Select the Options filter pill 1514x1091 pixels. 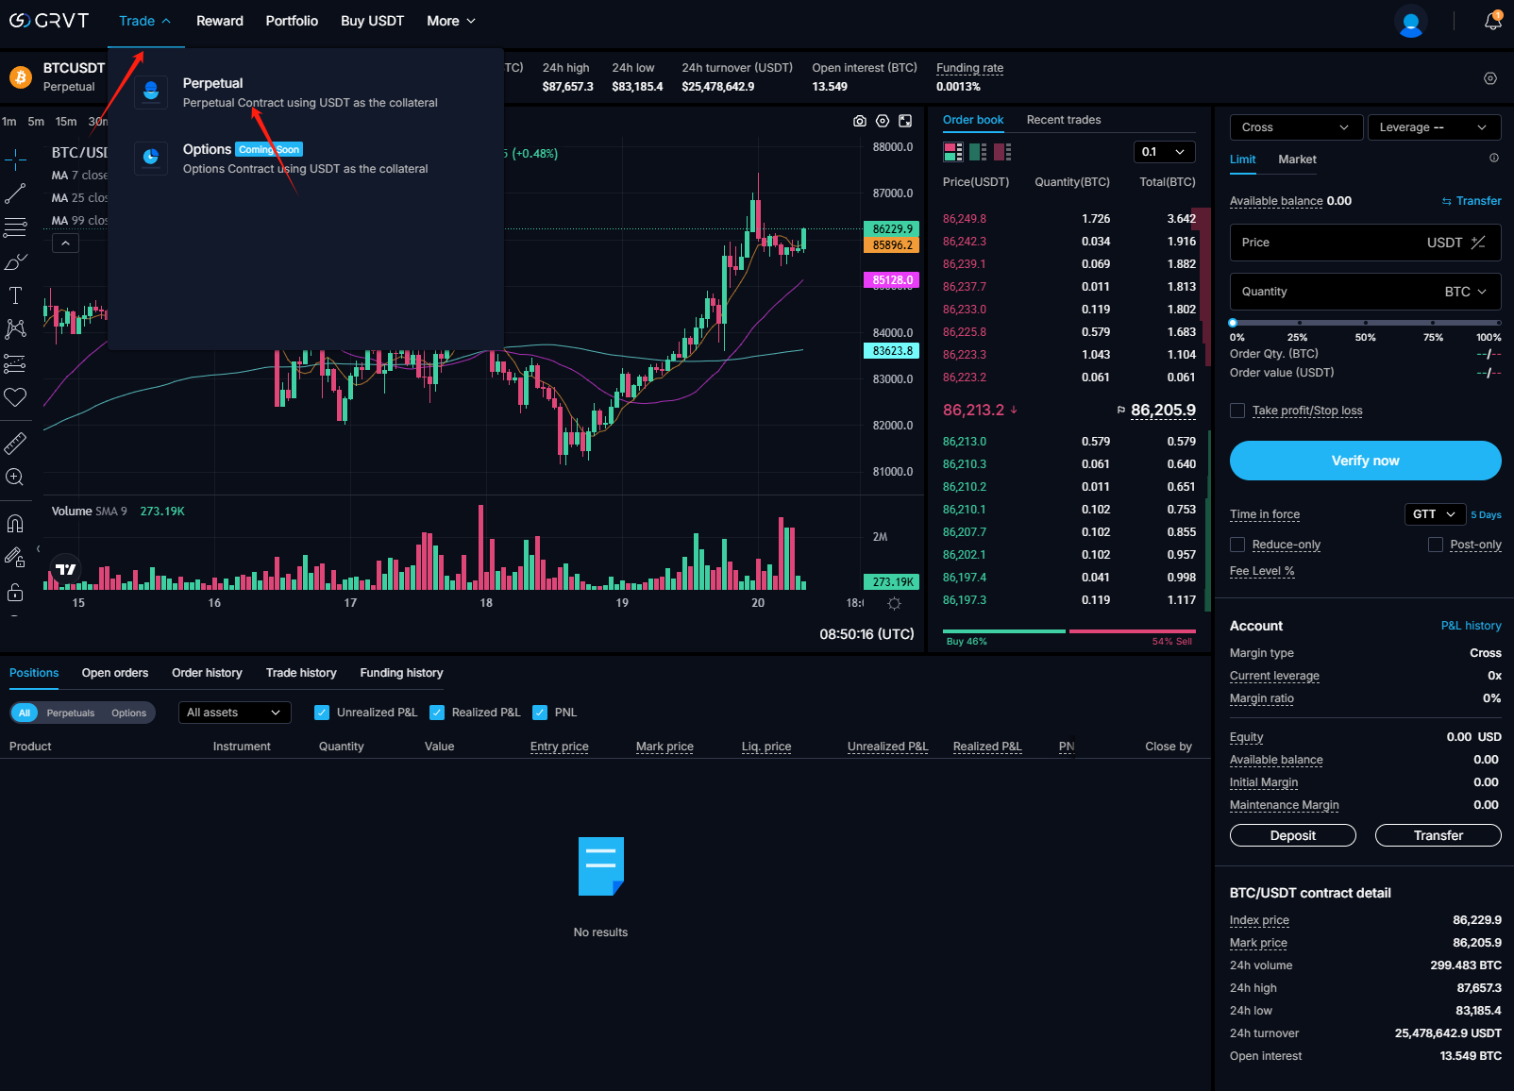click(128, 713)
